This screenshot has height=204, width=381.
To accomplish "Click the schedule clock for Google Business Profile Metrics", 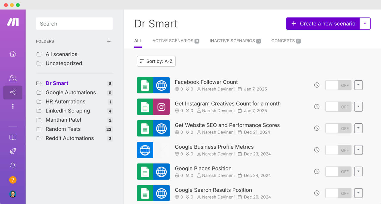I will pyautogui.click(x=317, y=150).
